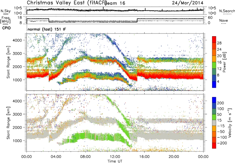Click the -200 label on Velocity color bar
Screen dimensions: 235x163
coord(222,143)
